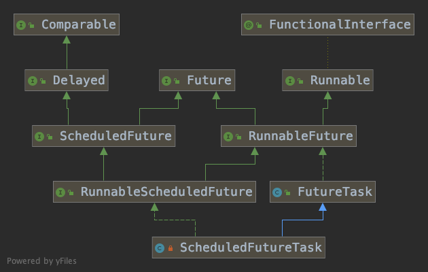428x272 pixels.
Task: Click the class icon on the FutureTask node
Action: (277, 192)
